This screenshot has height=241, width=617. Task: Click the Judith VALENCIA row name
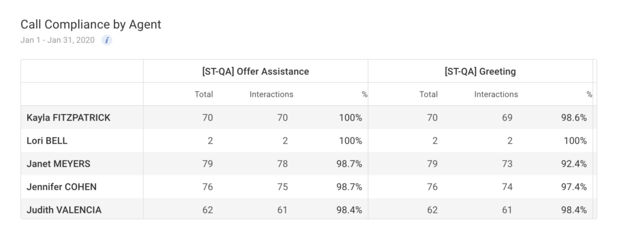64,210
